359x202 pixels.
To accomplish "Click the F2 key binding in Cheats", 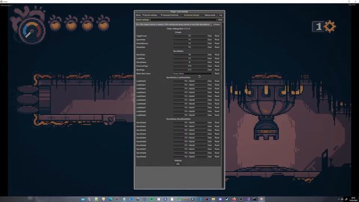I will pos(190,36).
